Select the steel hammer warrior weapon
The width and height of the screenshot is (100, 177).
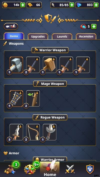click(16, 65)
